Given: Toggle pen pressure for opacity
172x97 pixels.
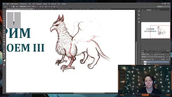Looking at the screenshot, I should point(43,6).
